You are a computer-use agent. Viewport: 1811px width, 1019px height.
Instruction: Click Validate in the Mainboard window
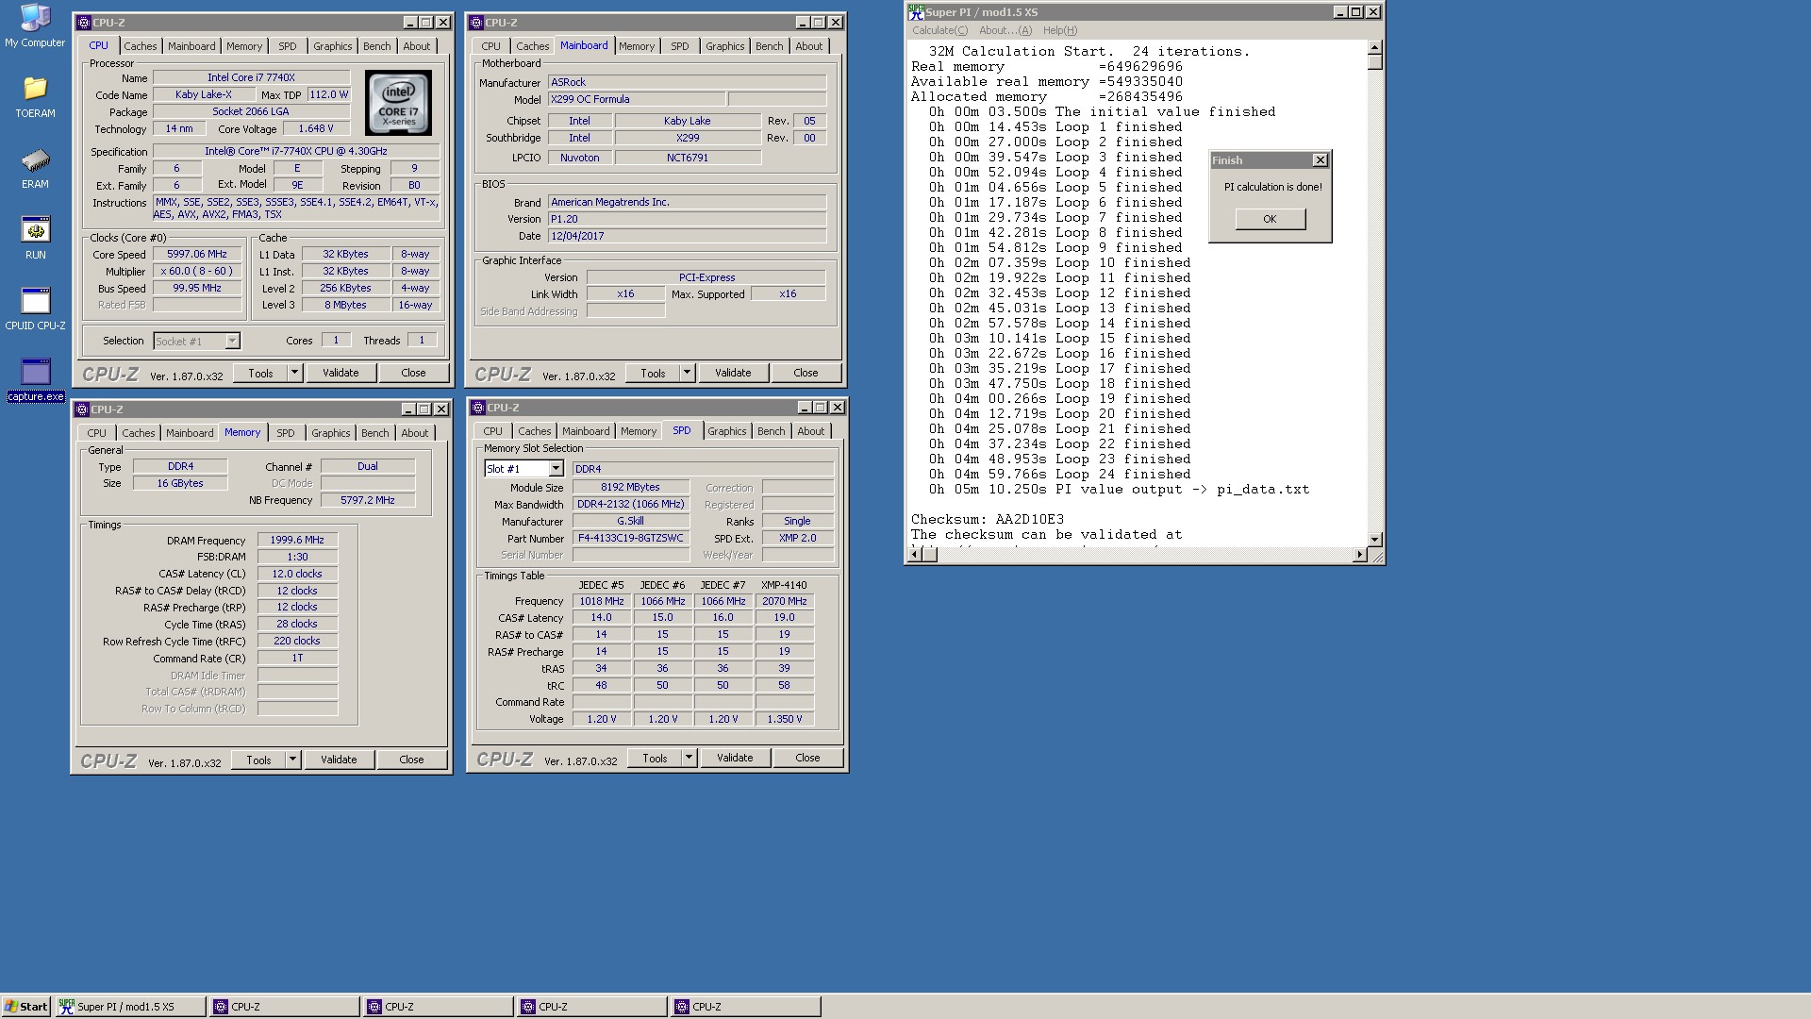(x=733, y=373)
